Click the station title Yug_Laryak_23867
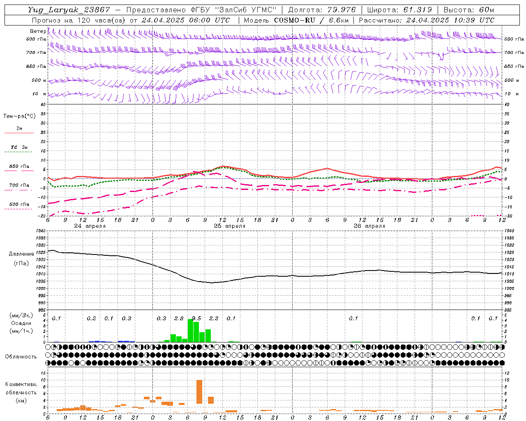This screenshot has height=421, width=526. pyautogui.click(x=69, y=10)
